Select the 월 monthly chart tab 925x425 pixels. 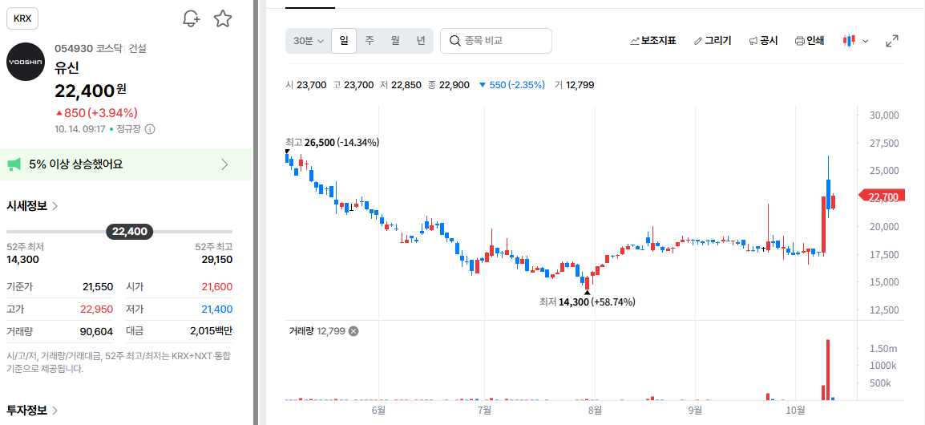pos(395,41)
